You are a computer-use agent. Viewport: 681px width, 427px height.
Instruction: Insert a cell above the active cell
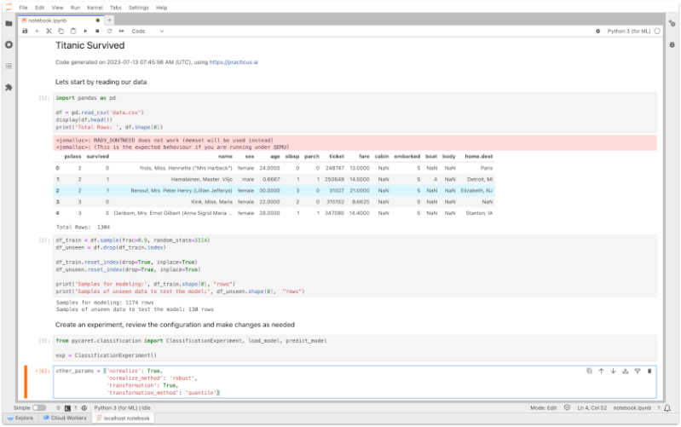626,371
